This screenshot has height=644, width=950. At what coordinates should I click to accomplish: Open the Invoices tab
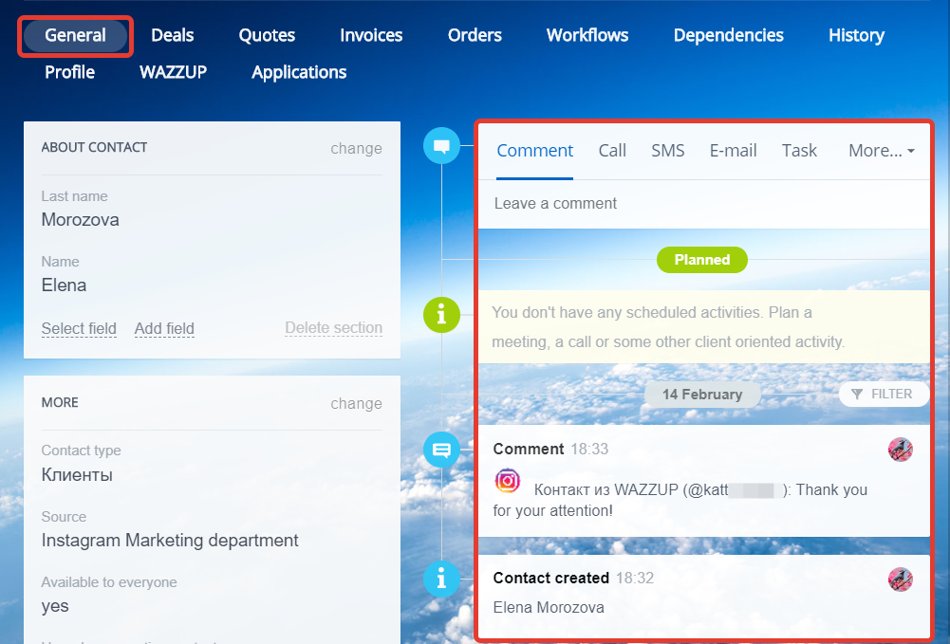click(x=371, y=36)
